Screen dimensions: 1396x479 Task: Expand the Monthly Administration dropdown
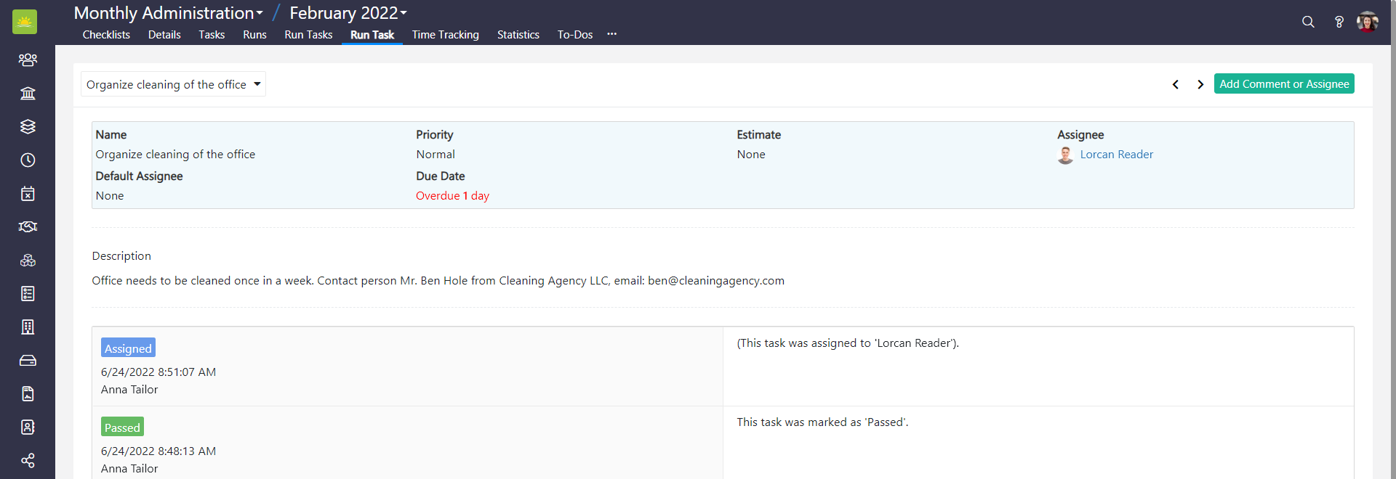pyautogui.click(x=169, y=13)
